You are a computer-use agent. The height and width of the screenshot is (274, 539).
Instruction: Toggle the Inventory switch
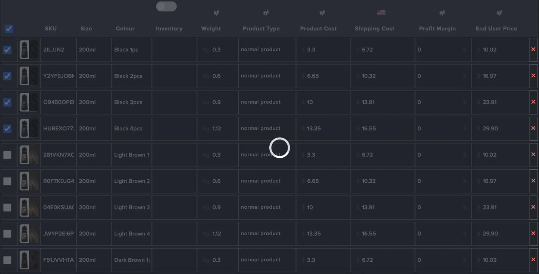pos(166,6)
